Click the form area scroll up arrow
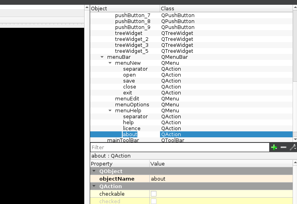This screenshot has width=297, height=204. coord(87,8)
